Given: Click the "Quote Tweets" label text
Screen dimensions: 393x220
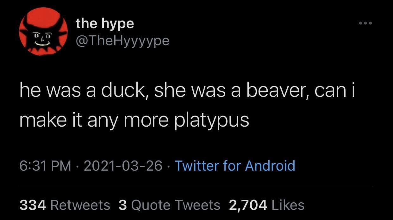Looking at the screenshot, I should [x=175, y=205].
